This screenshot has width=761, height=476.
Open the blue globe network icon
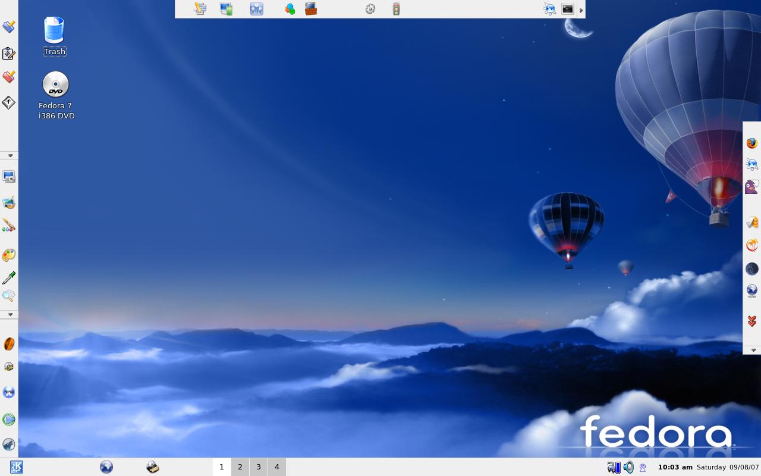[752, 291]
